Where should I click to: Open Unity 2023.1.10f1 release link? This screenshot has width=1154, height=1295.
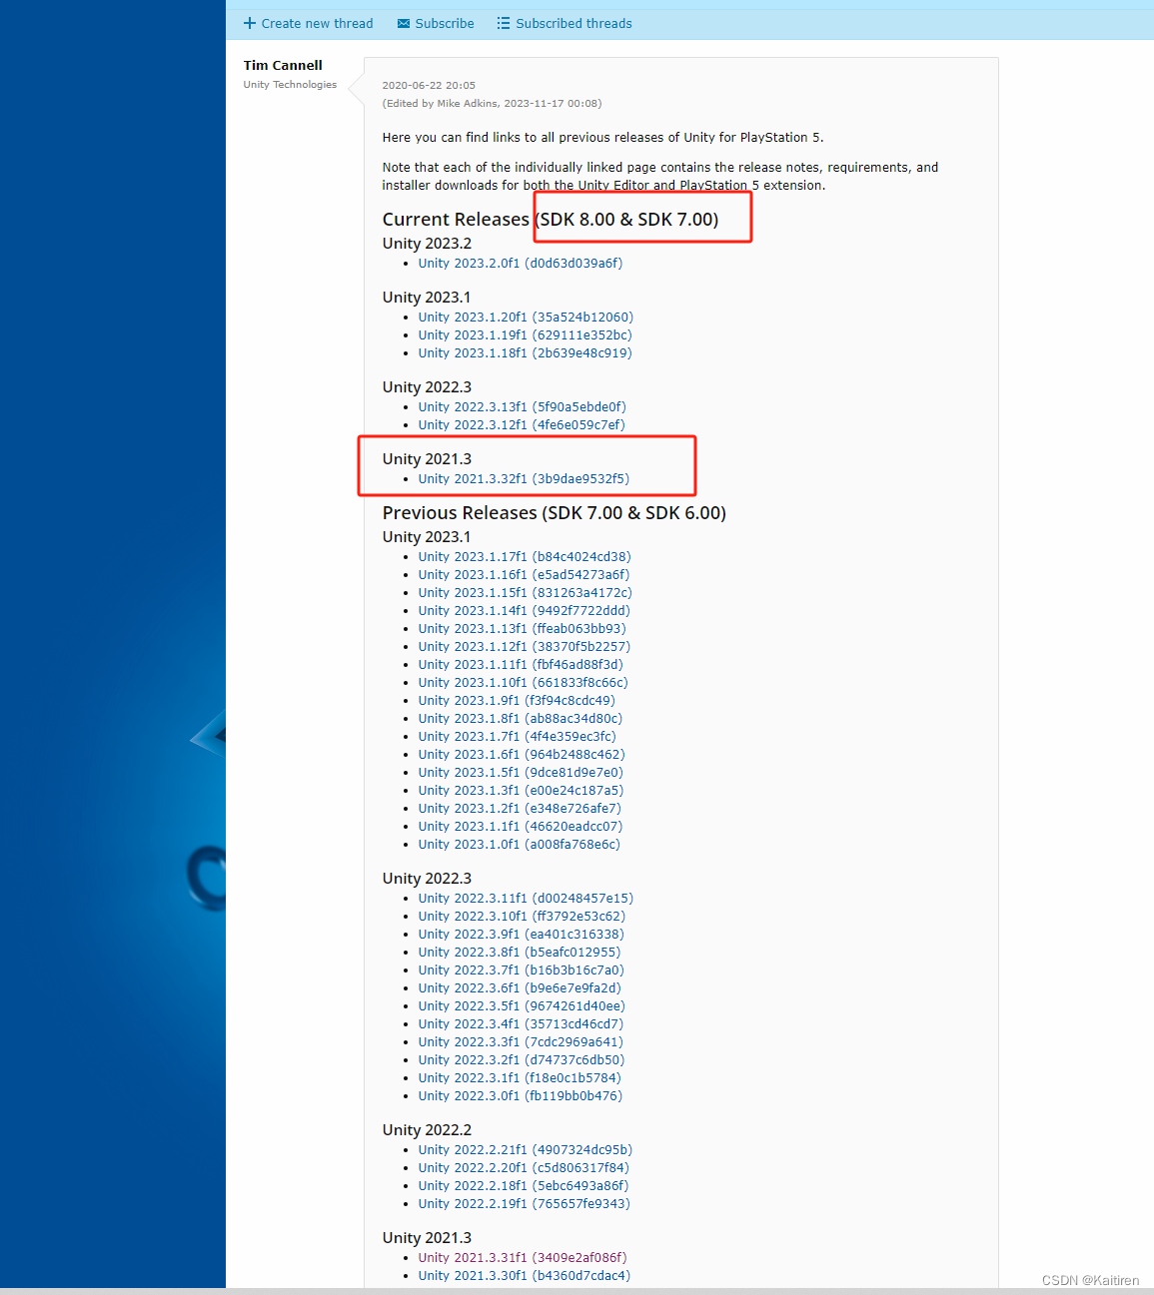click(x=523, y=682)
